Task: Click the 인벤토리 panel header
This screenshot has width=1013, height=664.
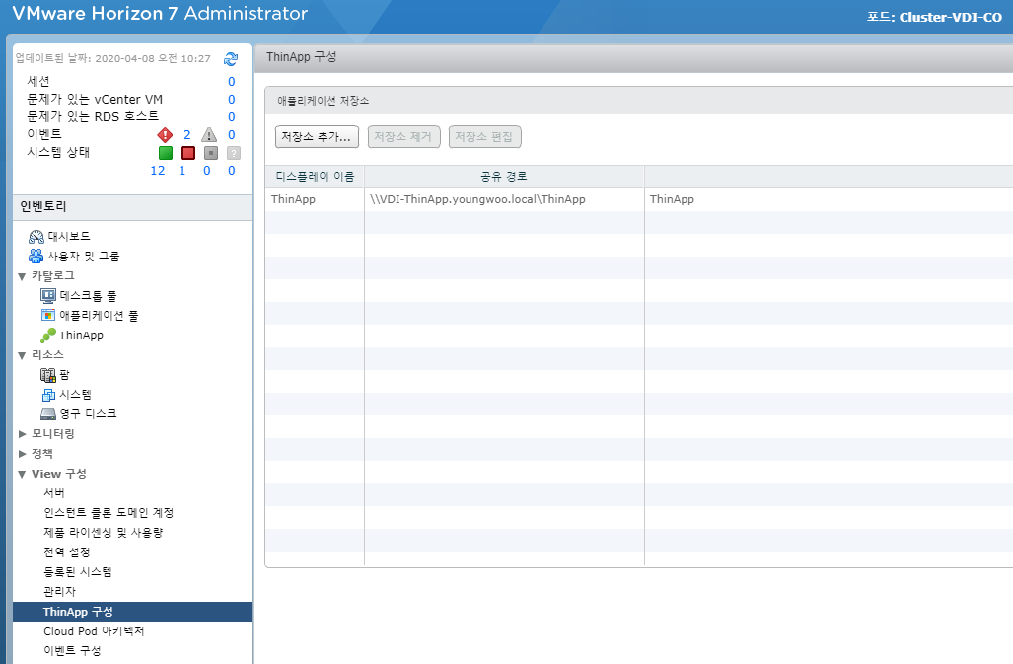Action: (132, 207)
